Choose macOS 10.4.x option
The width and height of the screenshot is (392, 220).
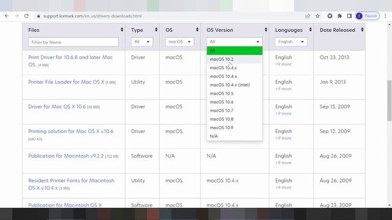235,76
